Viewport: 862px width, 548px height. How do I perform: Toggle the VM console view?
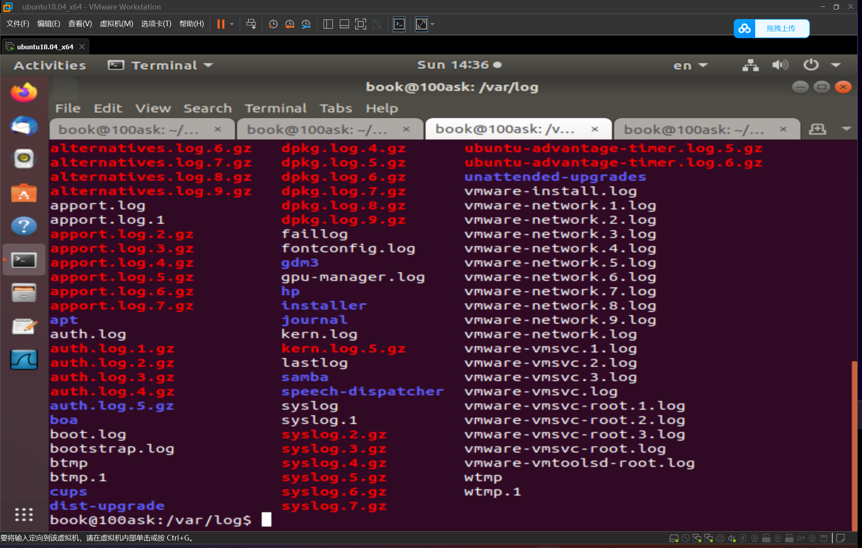pyautogui.click(x=399, y=24)
